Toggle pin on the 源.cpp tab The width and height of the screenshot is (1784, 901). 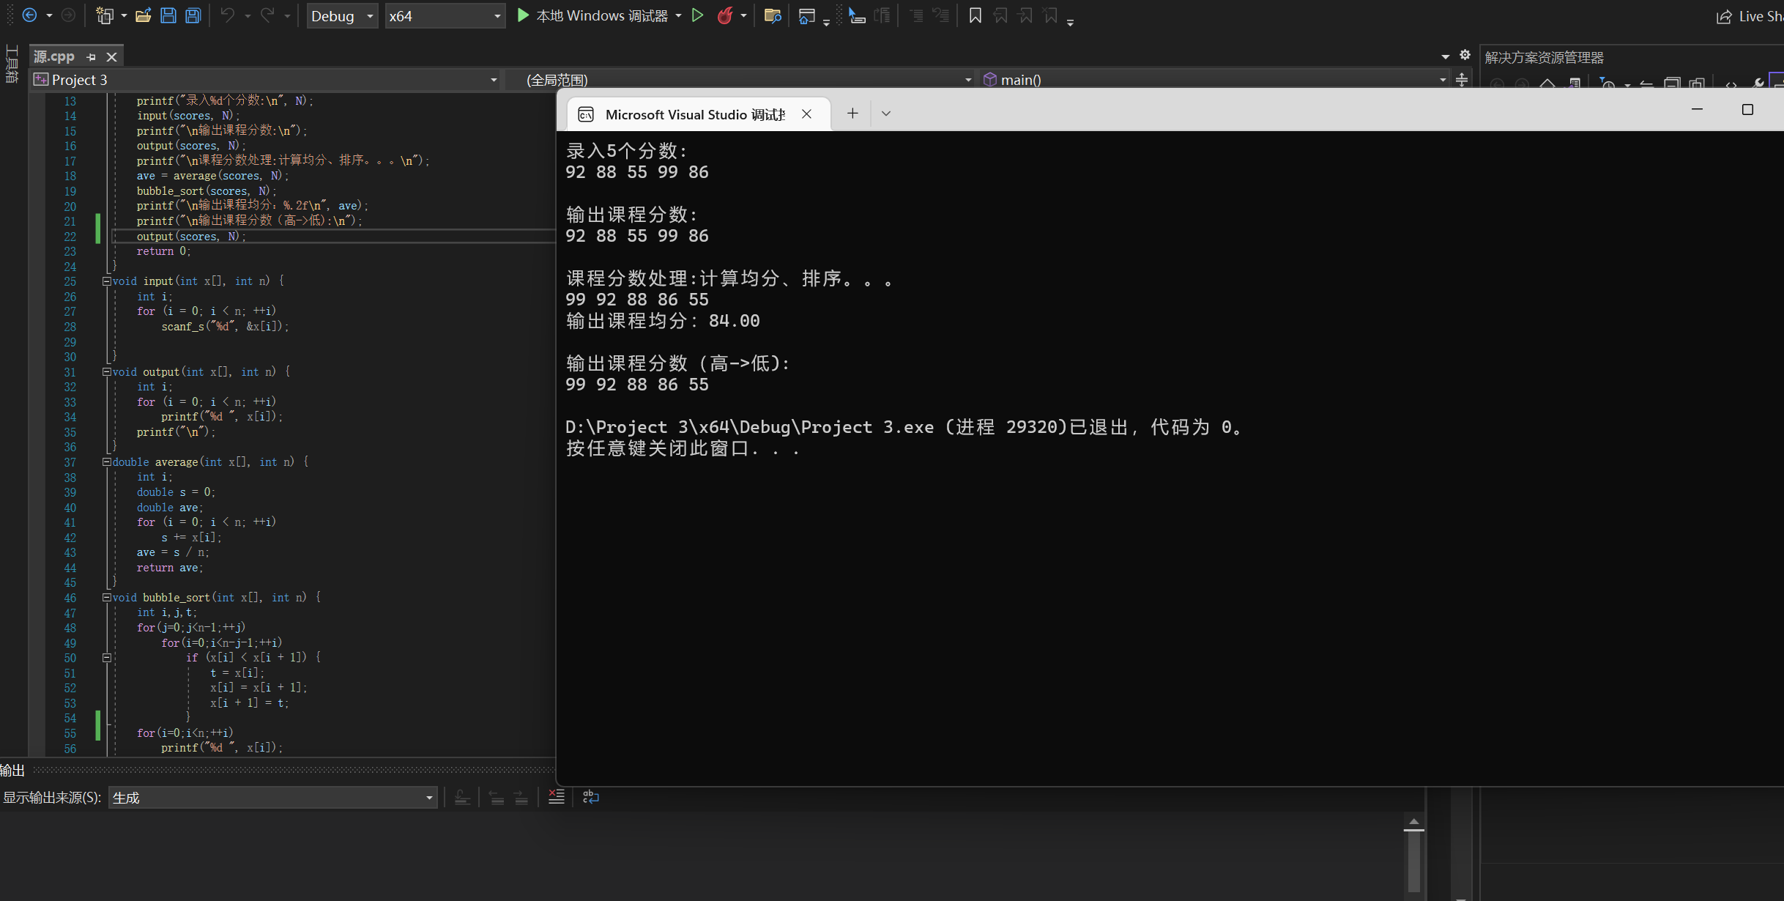click(92, 56)
